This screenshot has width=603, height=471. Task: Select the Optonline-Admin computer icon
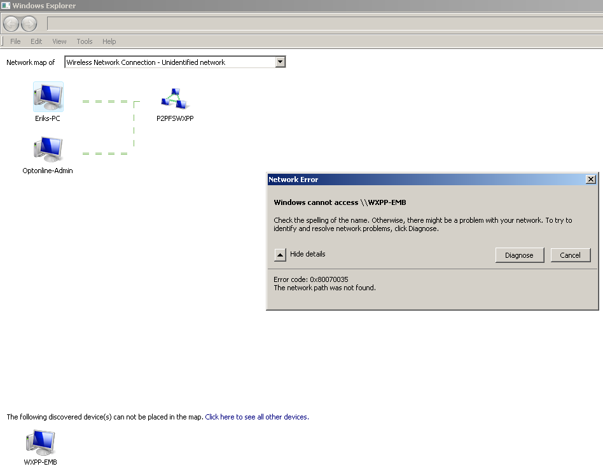point(48,150)
